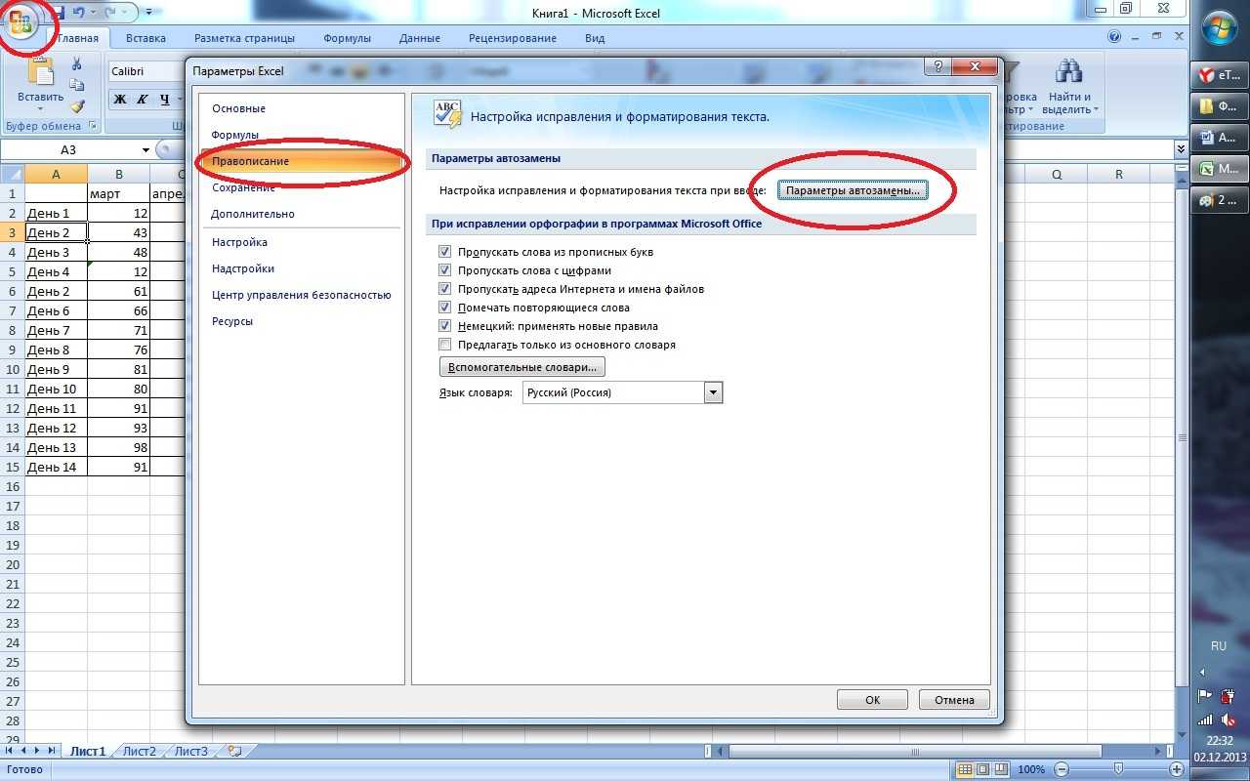
Task: Open the Office button menu
Action: point(21,22)
